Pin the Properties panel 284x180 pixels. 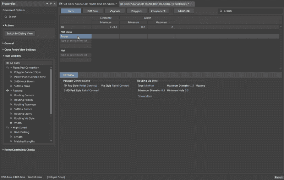[x=51, y=4]
